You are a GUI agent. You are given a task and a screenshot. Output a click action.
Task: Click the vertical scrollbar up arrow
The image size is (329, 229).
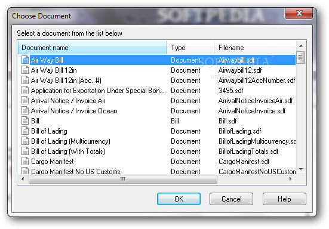coord(301,46)
